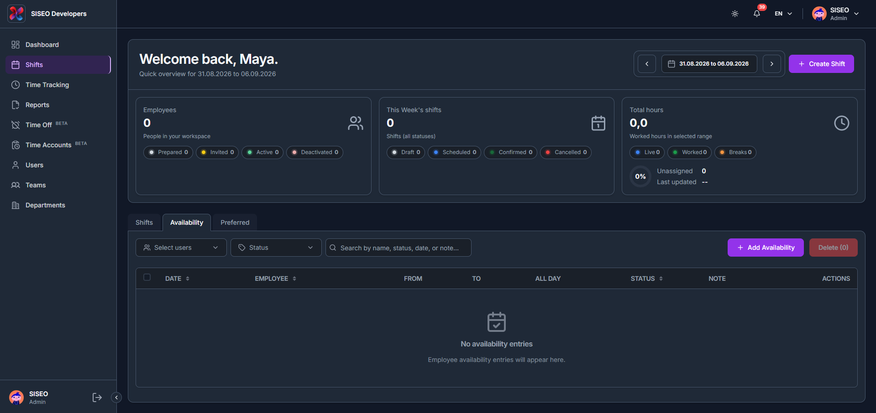The width and height of the screenshot is (876, 413).
Task: Sort by the DATE column arrows
Action: click(x=188, y=279)
